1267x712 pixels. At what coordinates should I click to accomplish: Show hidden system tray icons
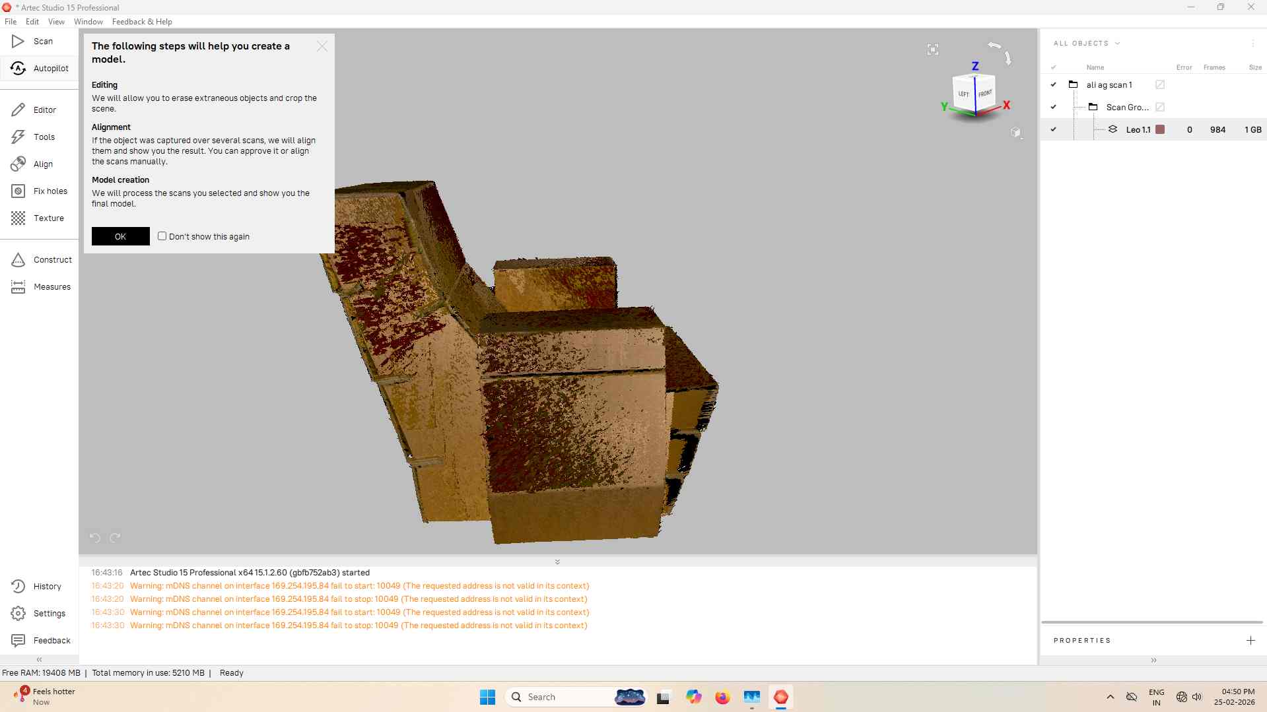[x=1111, y=697]
